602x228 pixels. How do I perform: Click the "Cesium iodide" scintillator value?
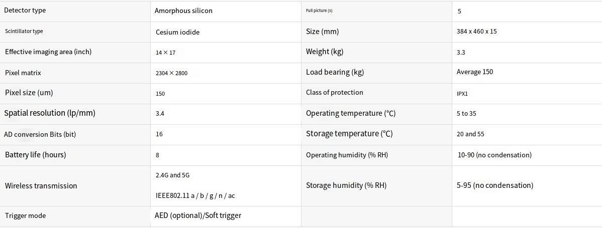[177, 32]
